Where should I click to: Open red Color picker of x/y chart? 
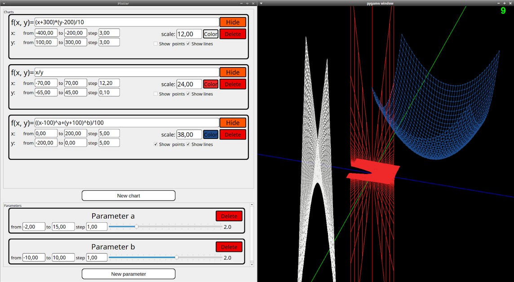(210, 85)
